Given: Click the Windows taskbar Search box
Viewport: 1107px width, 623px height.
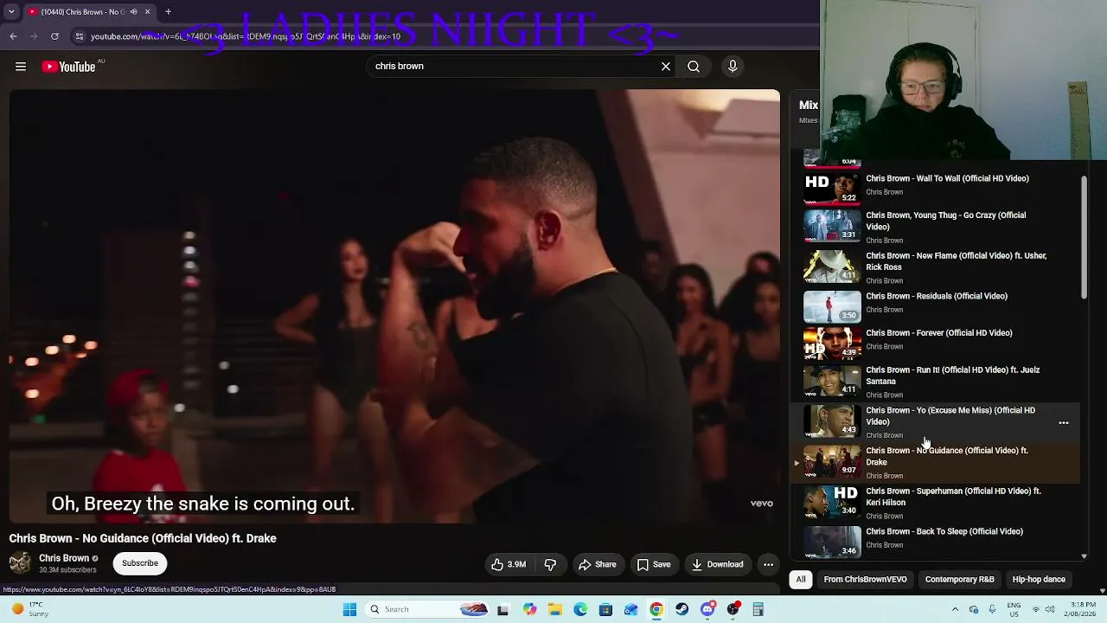Looking at the screenshot, I should pyautogui.click(x=428, y=610).
